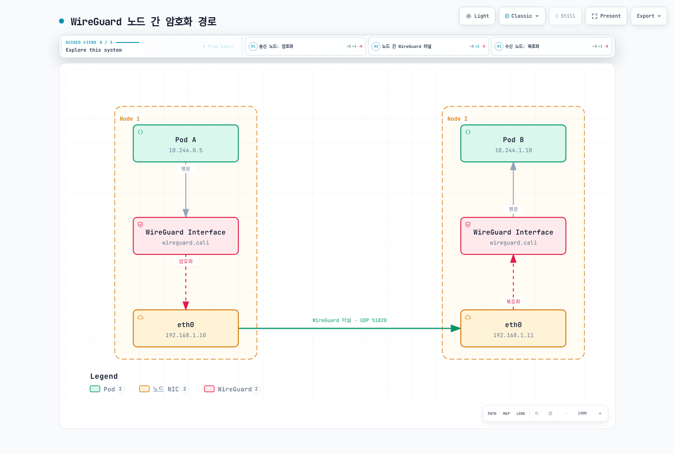Viewport: 674px width, 454px height.
Task: Open help question mark icon
Action: click(550, 414)
